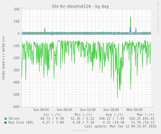Click the 'Max (-/+)' column header
161x134 pixels.
(x=145, y=115)
